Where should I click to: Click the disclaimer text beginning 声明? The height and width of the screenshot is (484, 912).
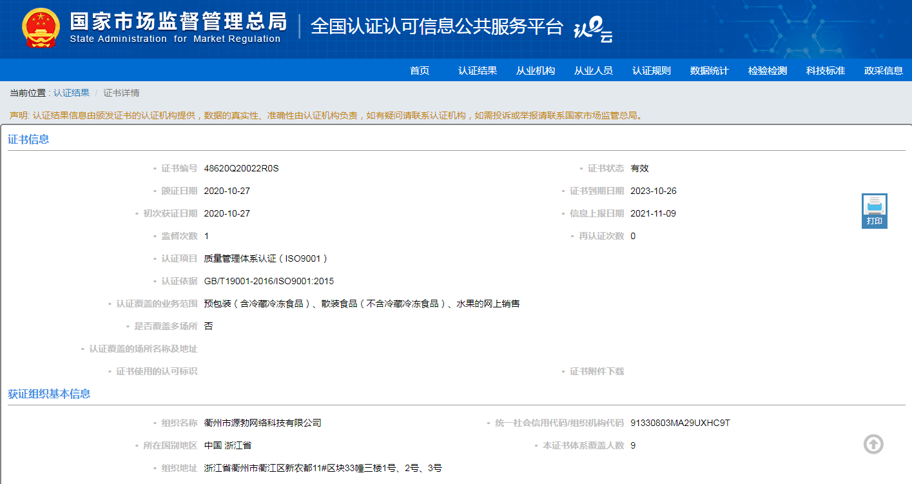[x=327, y=115]
